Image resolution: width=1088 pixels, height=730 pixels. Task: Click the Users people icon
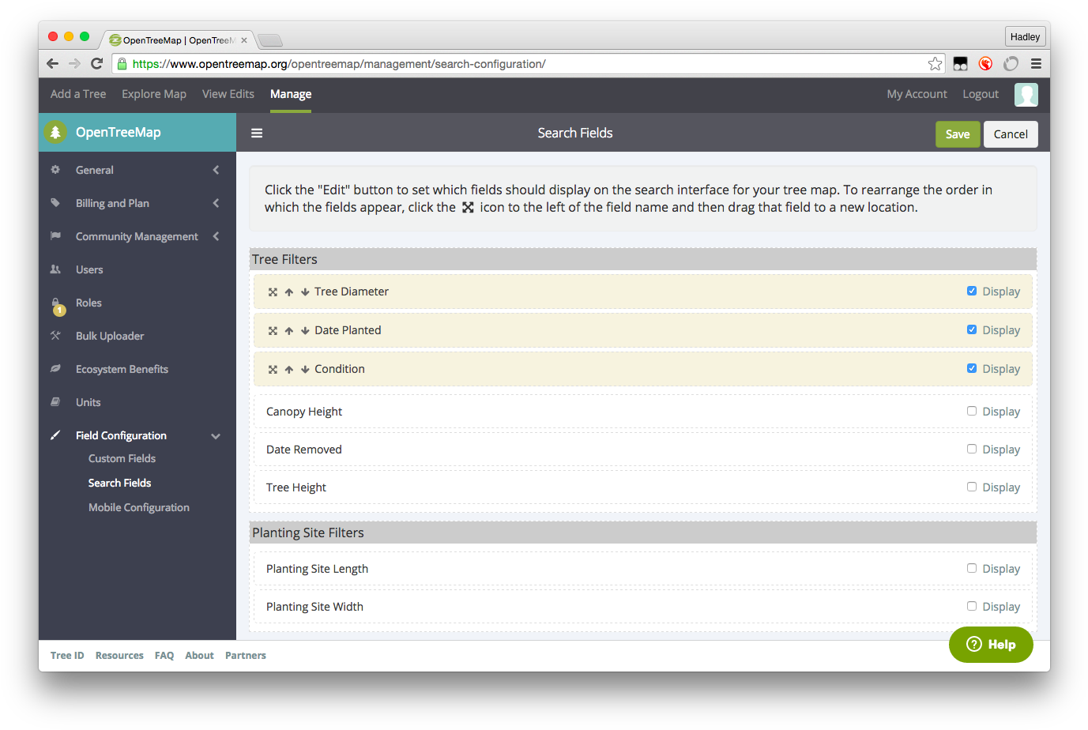[x=55, y=269]
